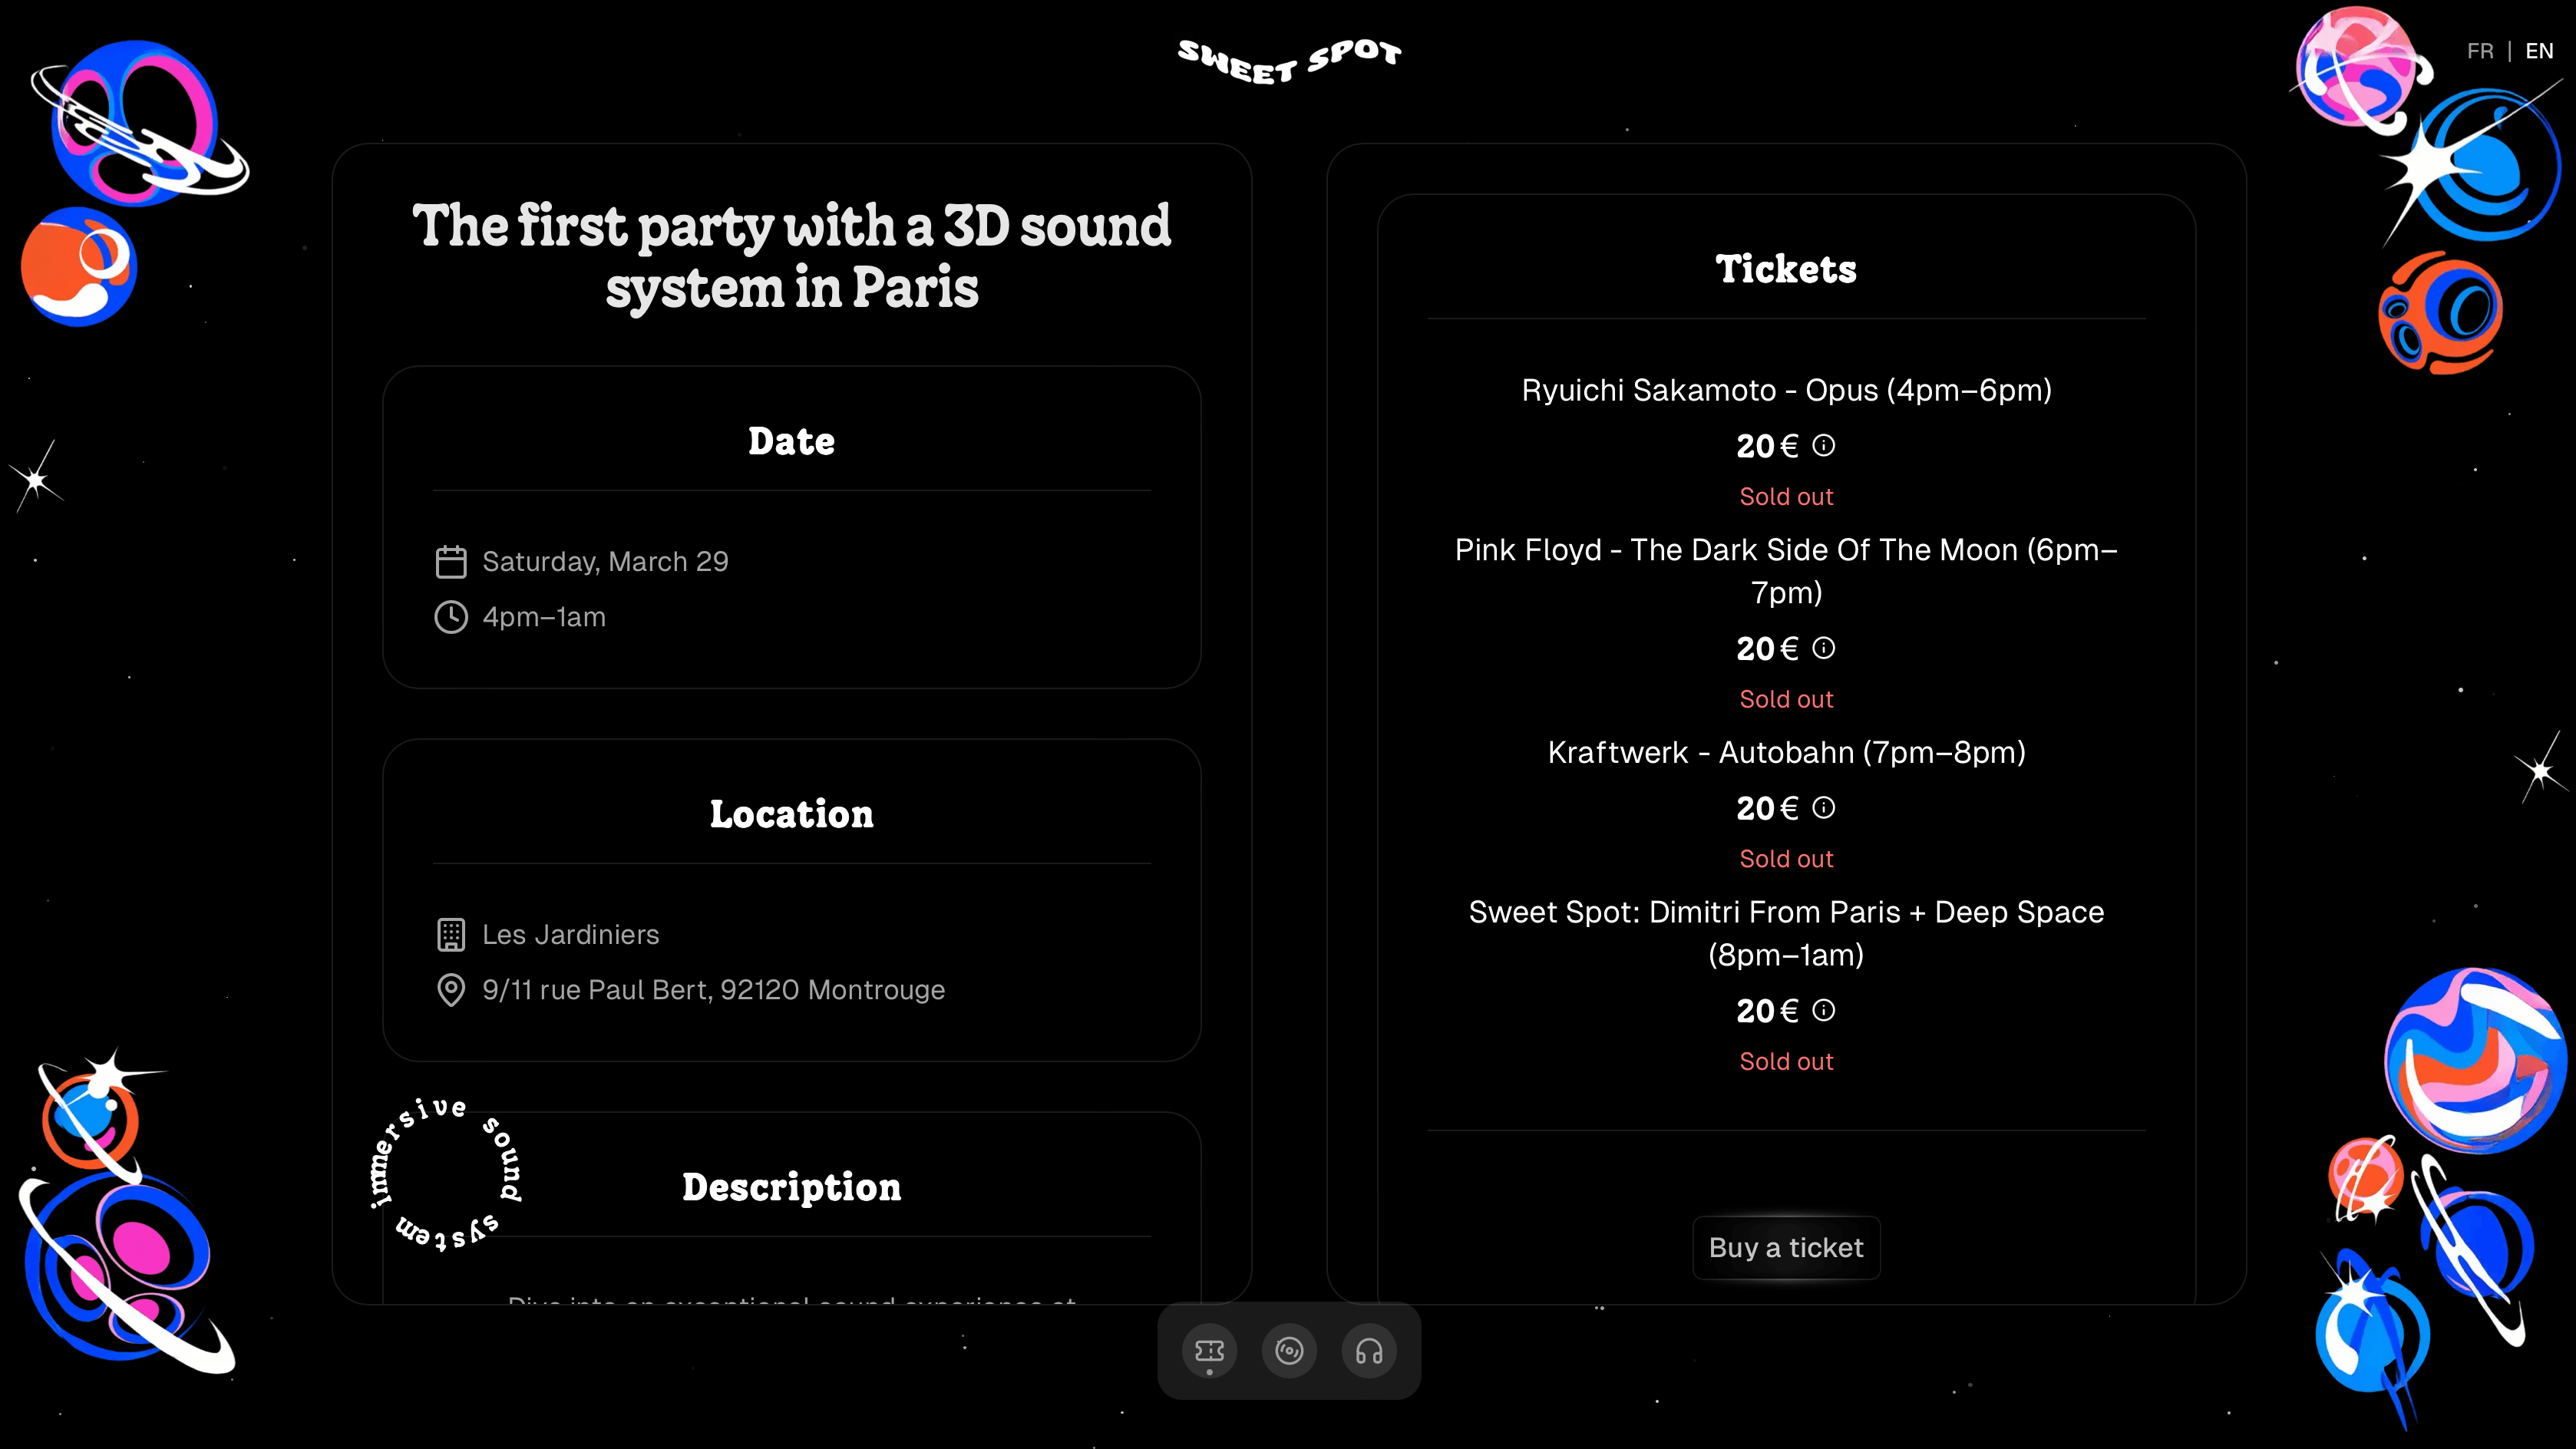Show info for the Dimitri From Paris ticket price
This screenshot has width=2576, height=1449.
[1824, 1010]
